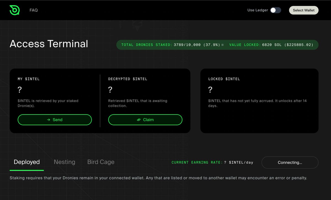This screenshot has height=200, width=331.
Task: Open the FAQ page
Action: point(33,10)
